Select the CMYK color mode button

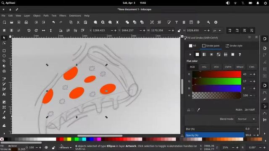point(228,67)
